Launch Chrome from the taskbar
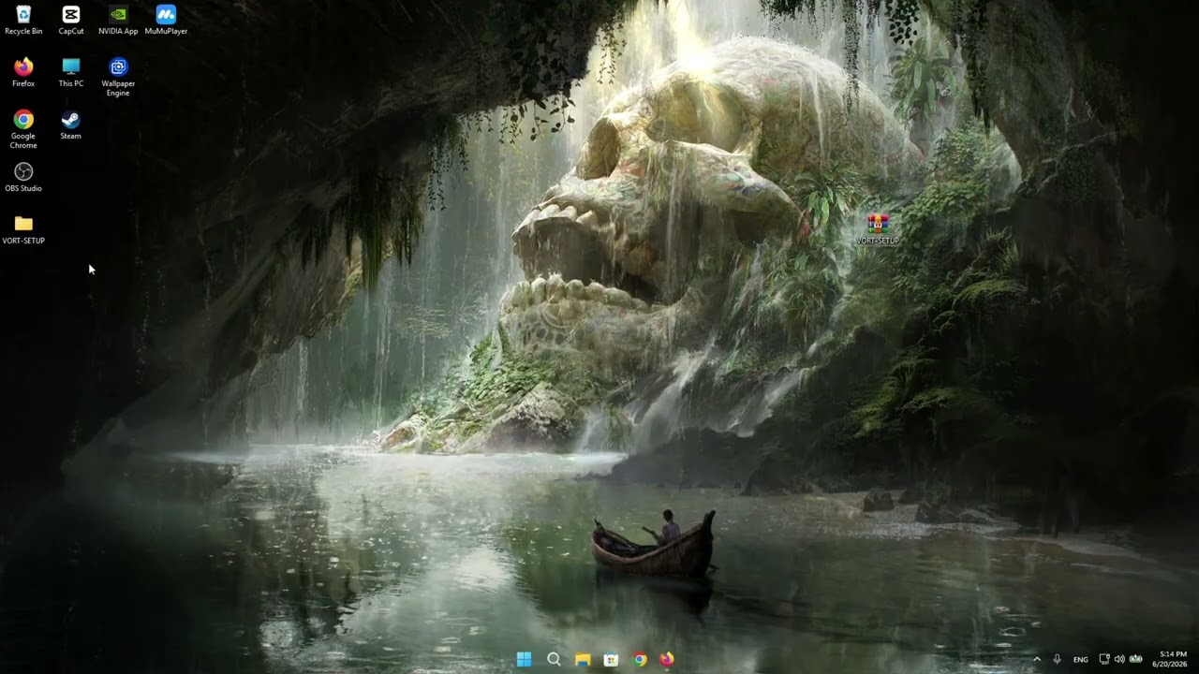Viewport: 1199px width, 674px height. pos(640,659)
